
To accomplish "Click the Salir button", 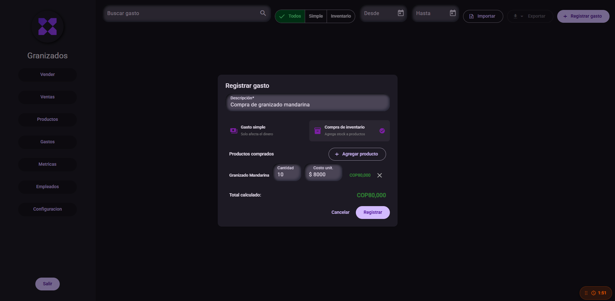I will (48, 284).
